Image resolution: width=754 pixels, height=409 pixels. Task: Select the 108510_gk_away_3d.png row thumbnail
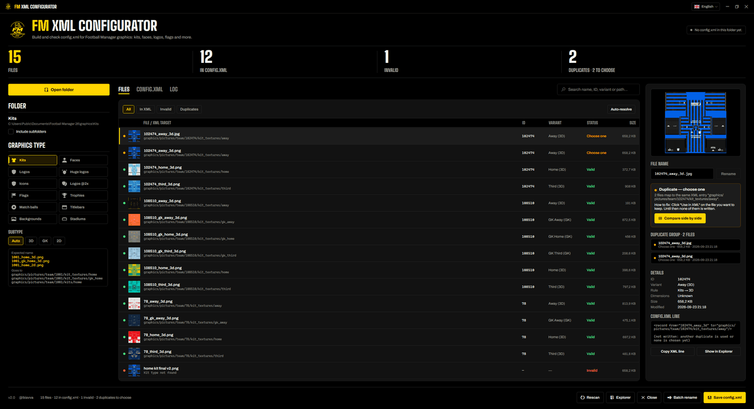pos(134,220)
